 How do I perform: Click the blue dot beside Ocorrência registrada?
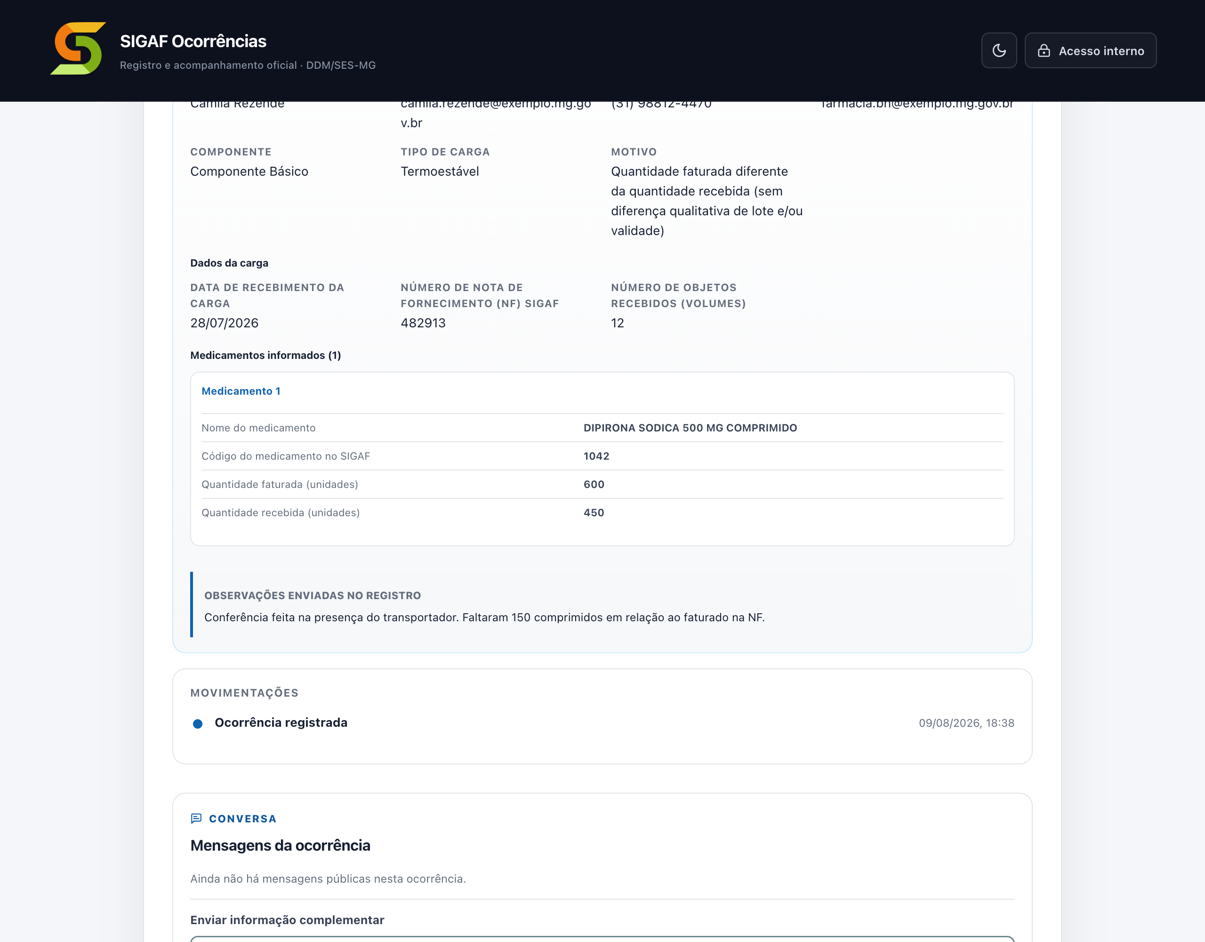198,724
